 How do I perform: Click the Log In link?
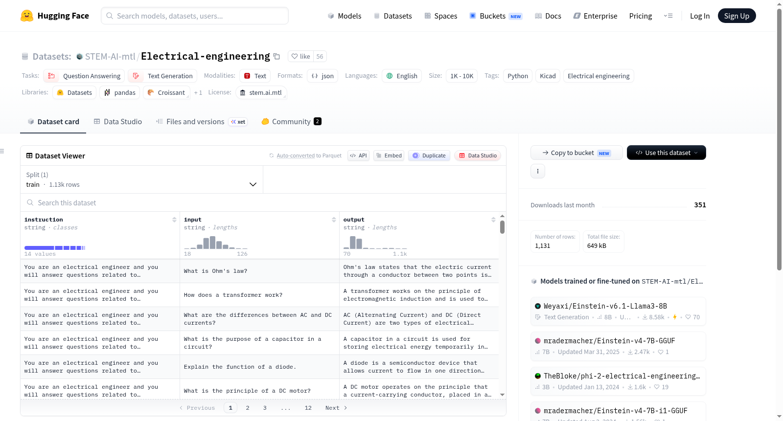click(x=700, y=16)
